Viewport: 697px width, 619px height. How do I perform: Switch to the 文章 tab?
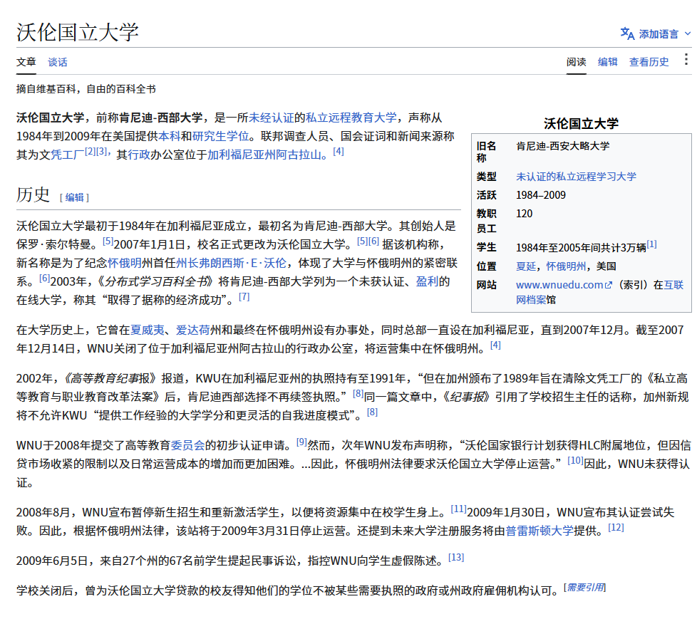pos(26,62)
